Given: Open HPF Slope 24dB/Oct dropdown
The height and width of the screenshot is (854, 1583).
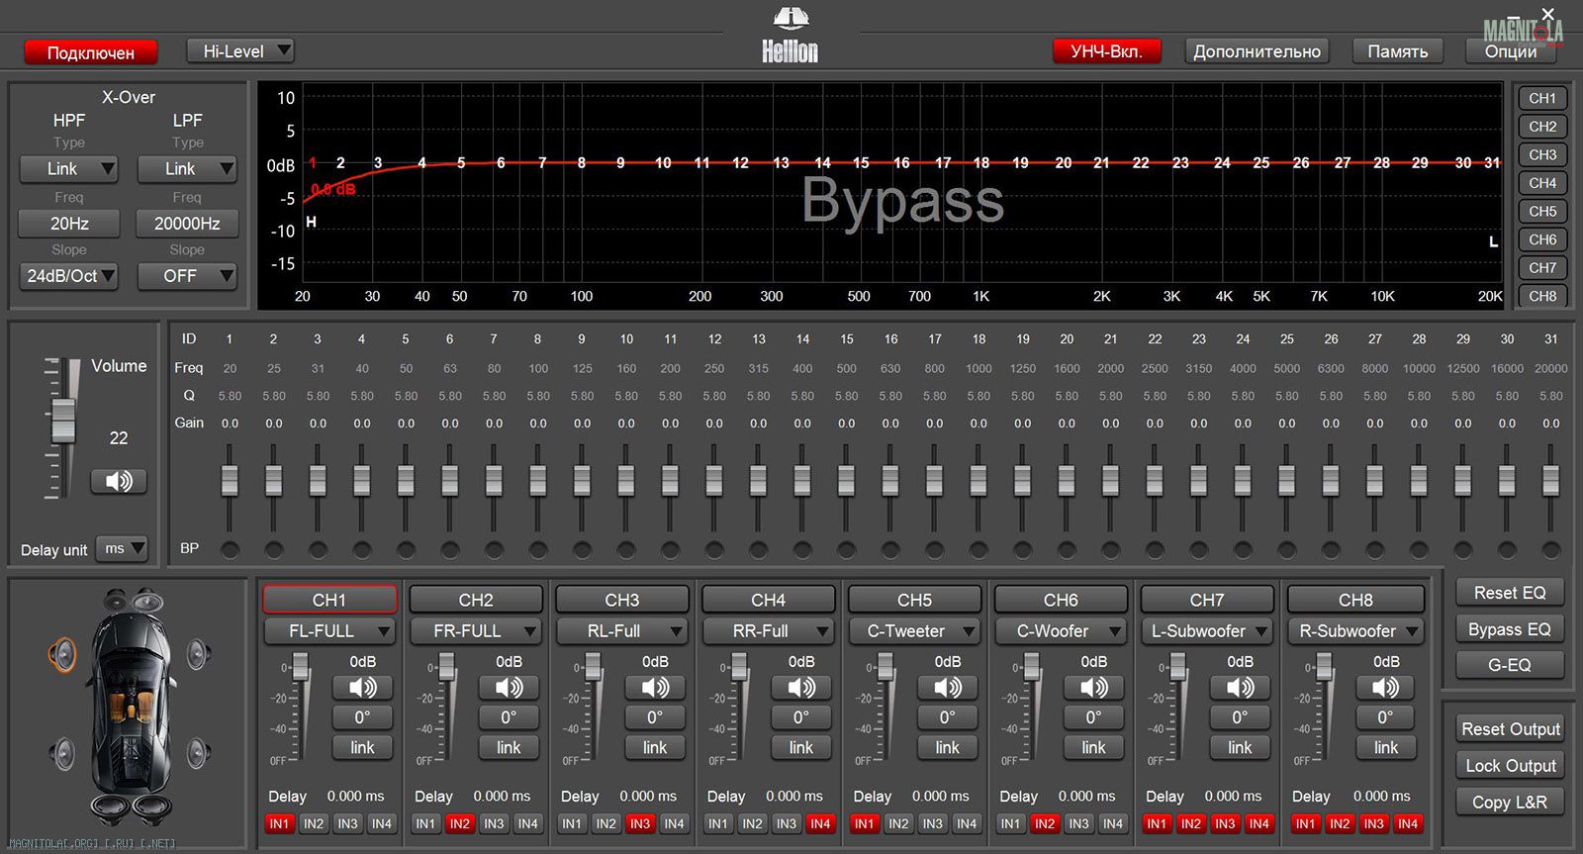Looking at the screenshot, I should pos(68,276).
